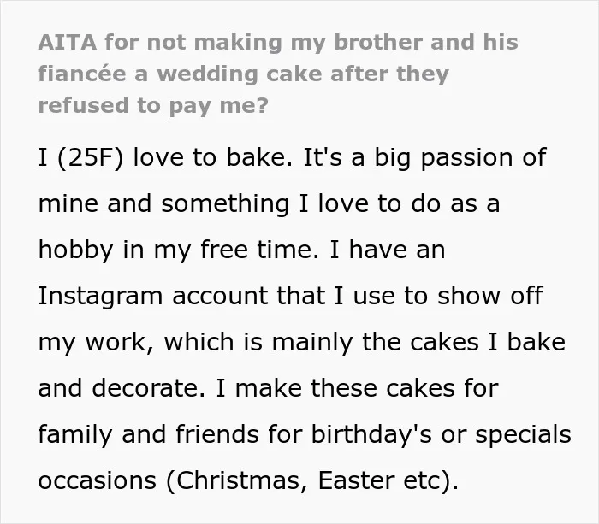Click the word "Christmas," in the last line

(242, 480)
